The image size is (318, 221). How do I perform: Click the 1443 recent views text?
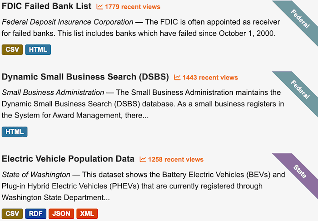210,78
